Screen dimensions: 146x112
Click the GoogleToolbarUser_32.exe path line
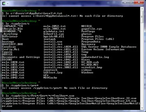[69, 98]
